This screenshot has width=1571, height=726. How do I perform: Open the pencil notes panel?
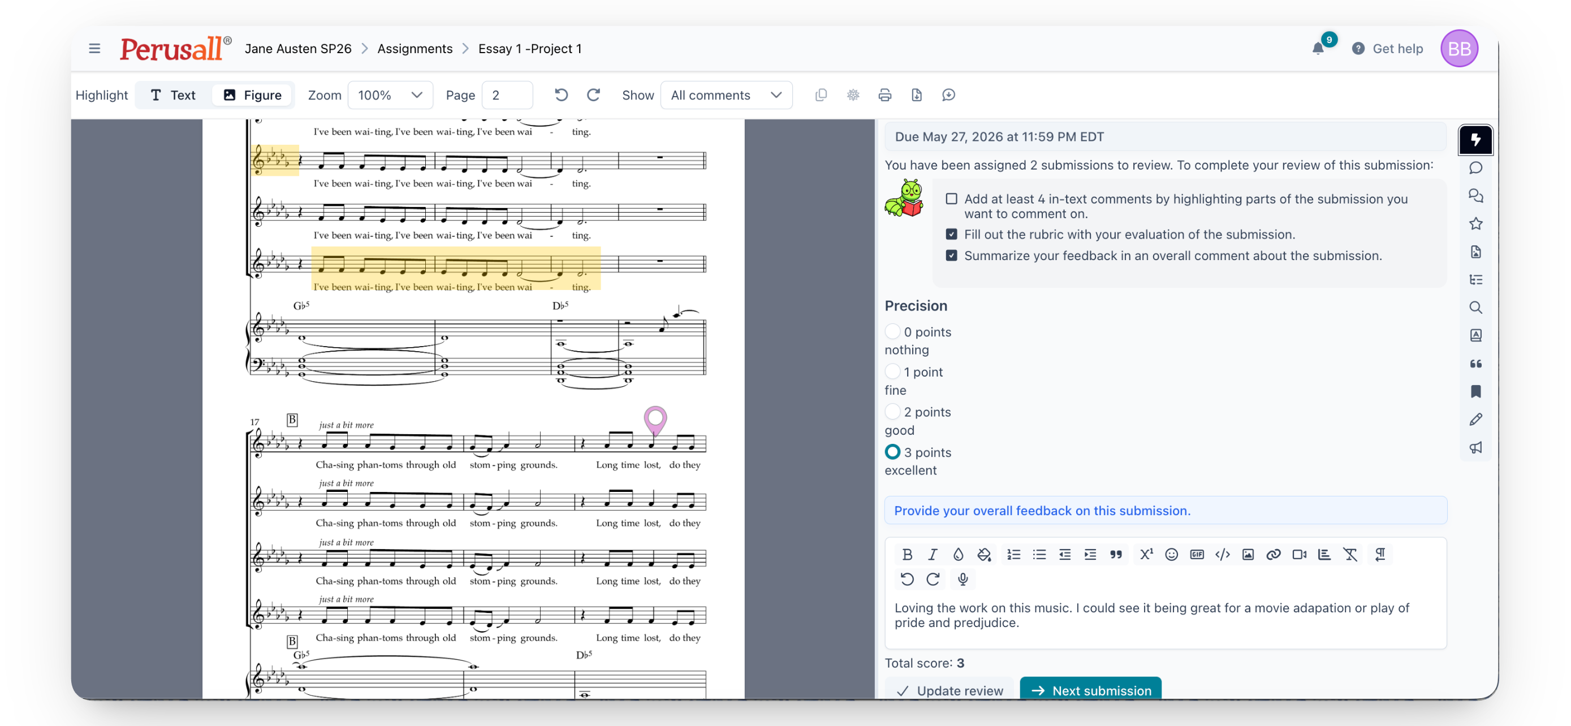point(1475,420)
